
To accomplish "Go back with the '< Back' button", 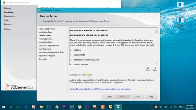I will pyautogui.click(x=109, y=97).
